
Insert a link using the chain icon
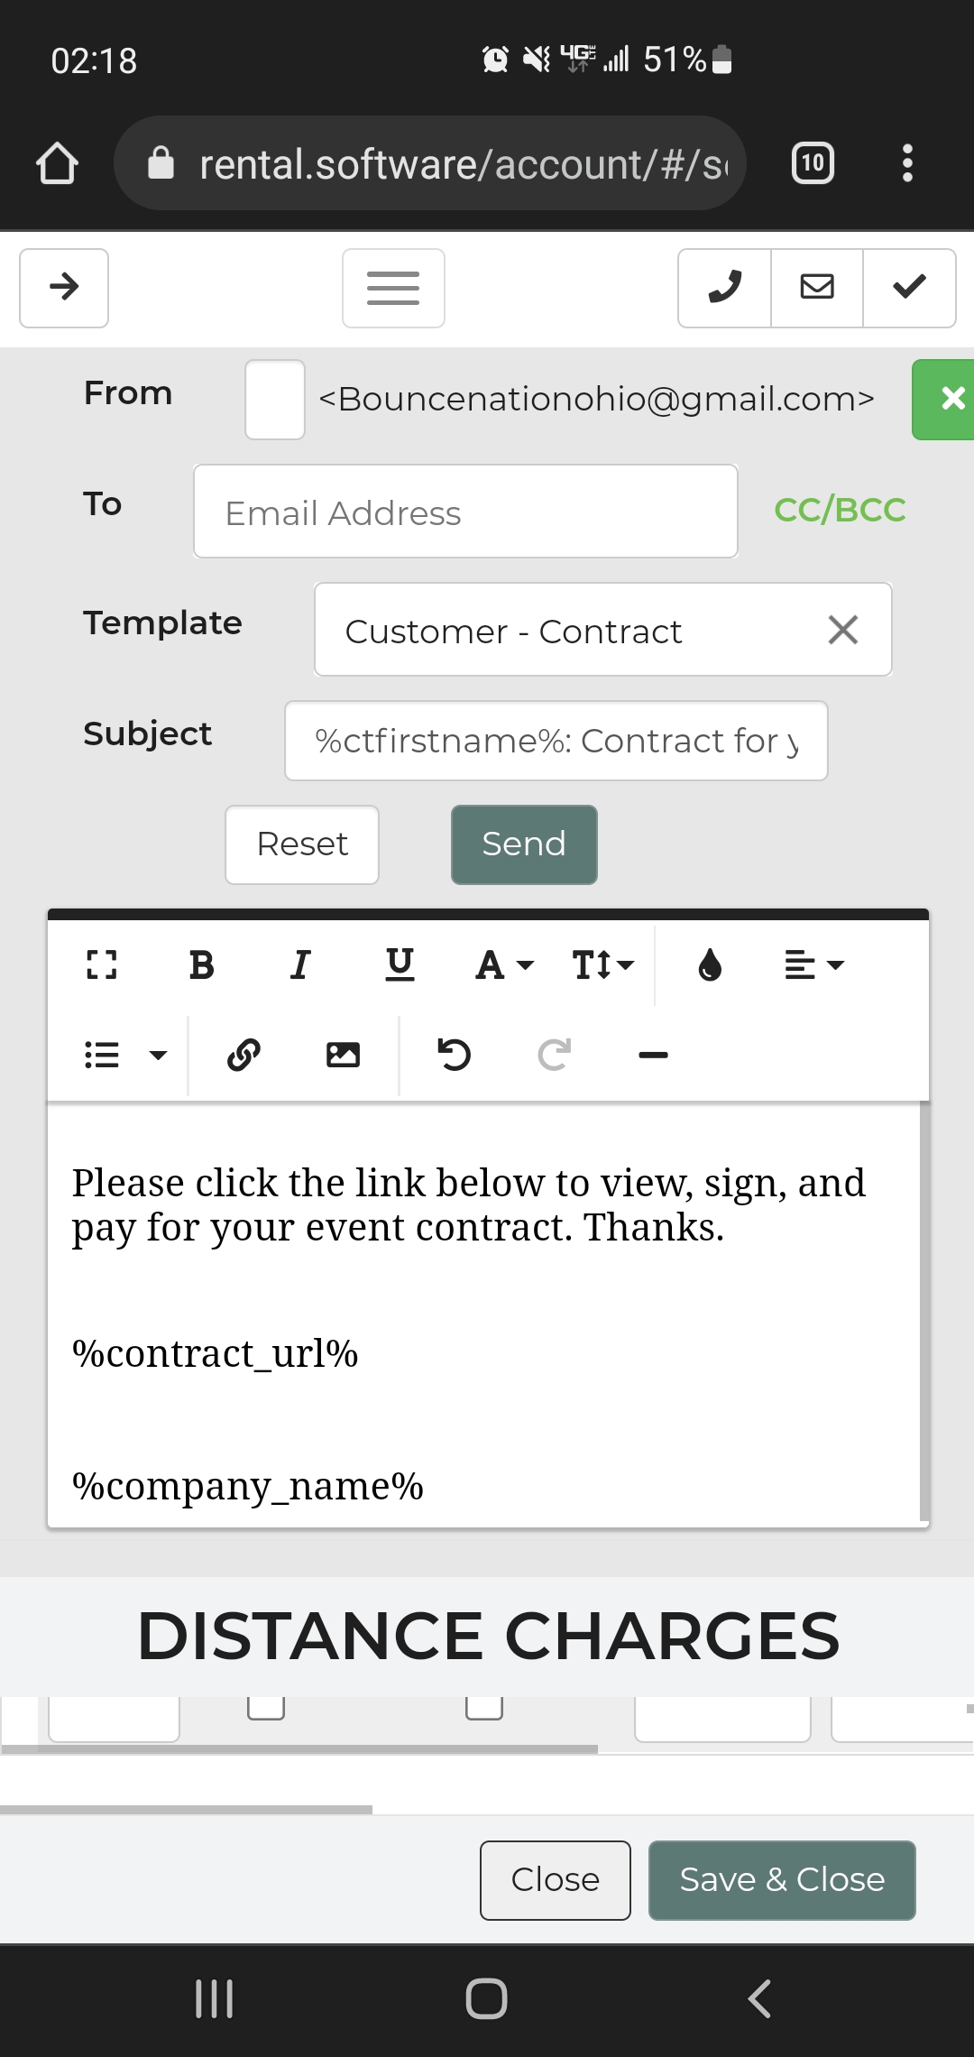[x=243, y=1054]
